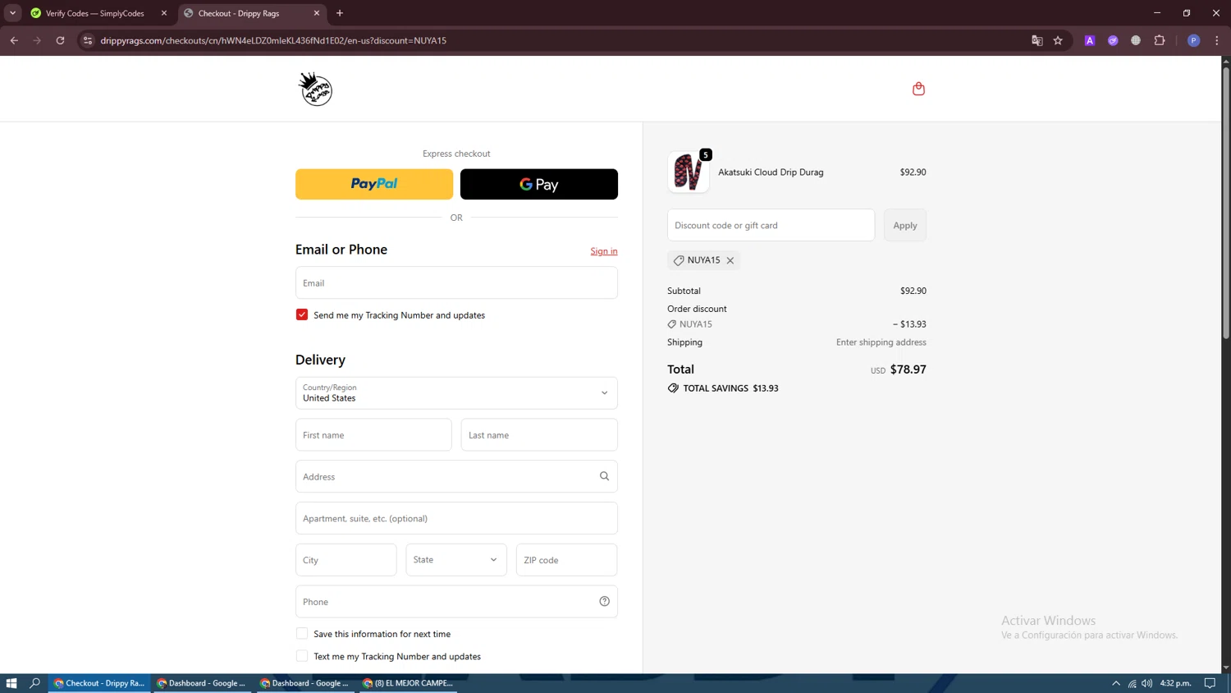The width and height of the screenshot is (1231, 693).
Task: Open the Chrome three-dot menu
Action: tap(1216, 40)
